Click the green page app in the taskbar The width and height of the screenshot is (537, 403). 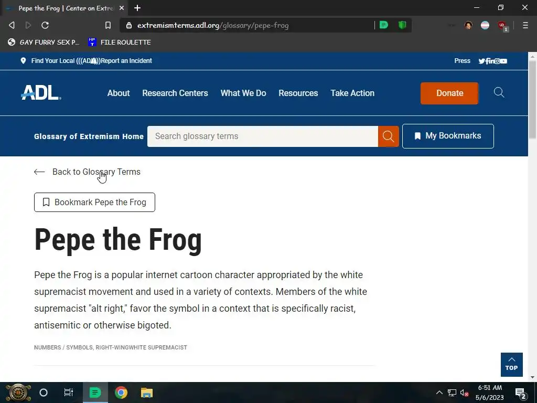pos(95,393)
